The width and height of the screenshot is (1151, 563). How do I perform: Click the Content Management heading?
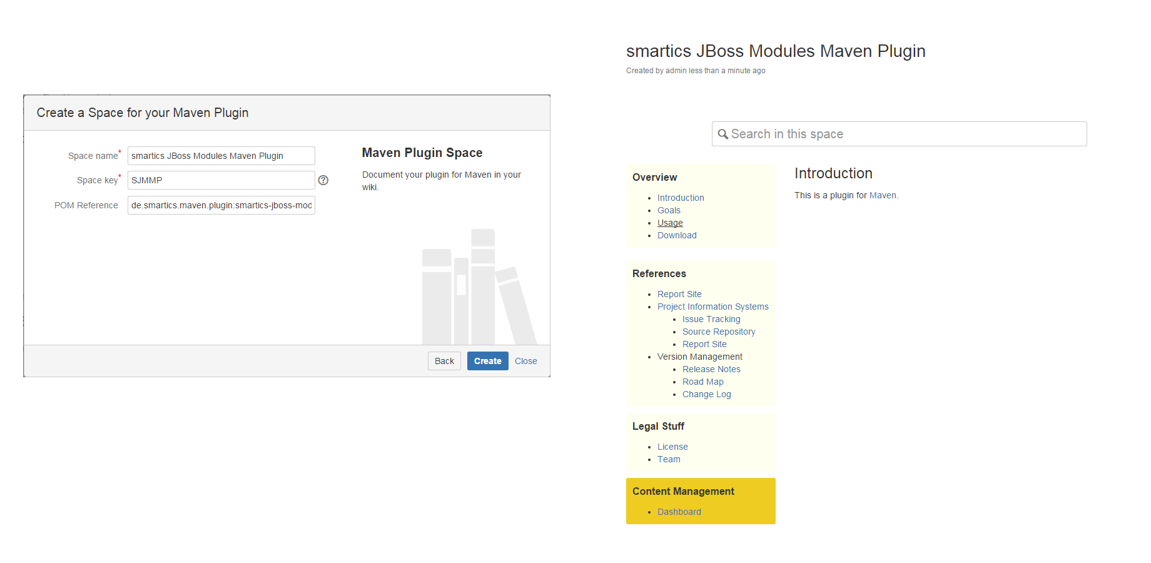coord(683,491)
